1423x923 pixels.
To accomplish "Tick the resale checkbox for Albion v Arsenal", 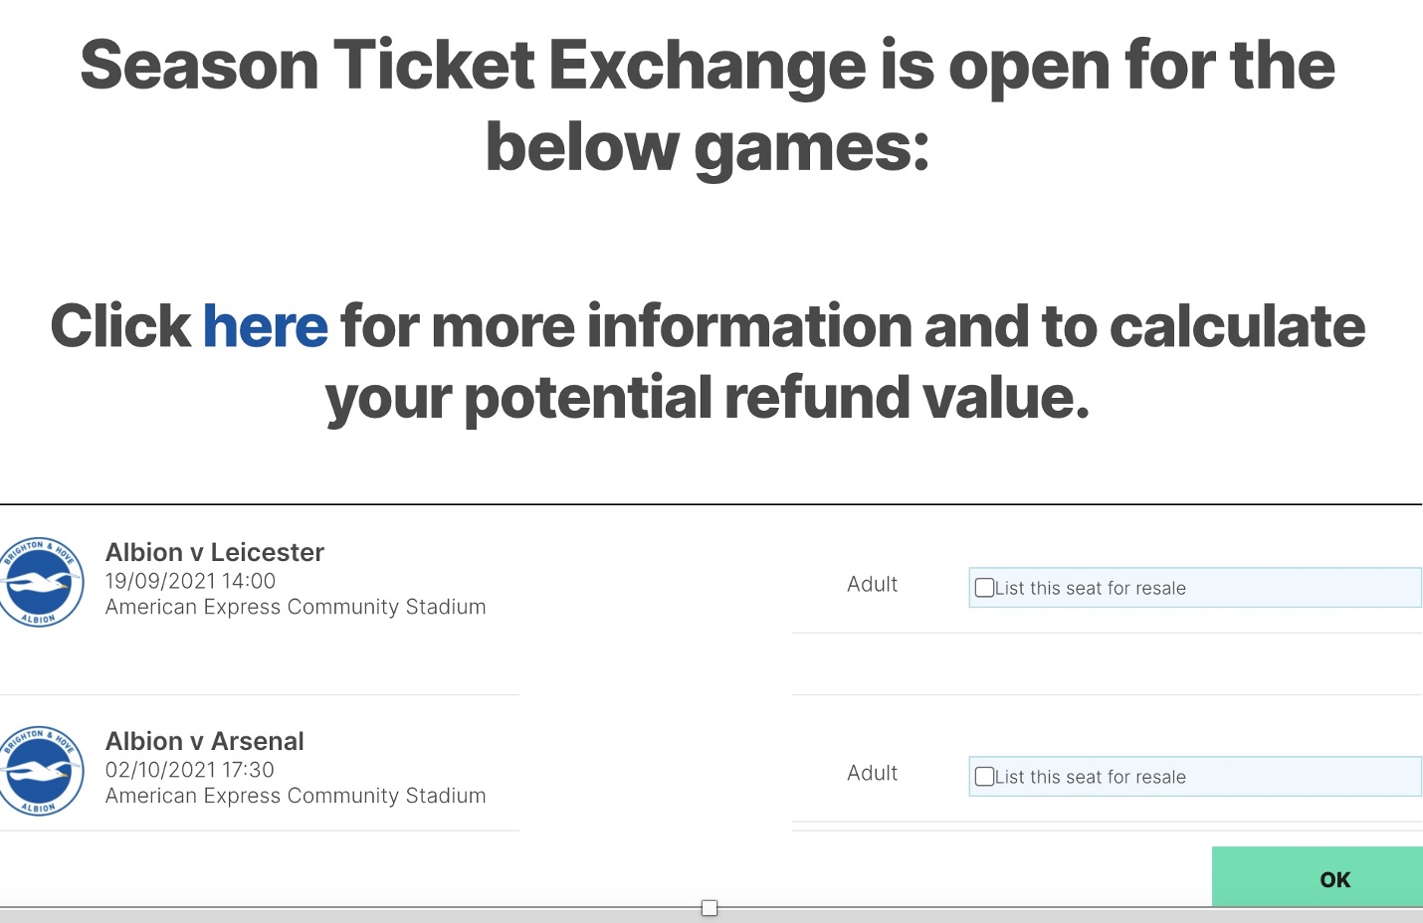I will pyautogui.click(x=984, y=777).
